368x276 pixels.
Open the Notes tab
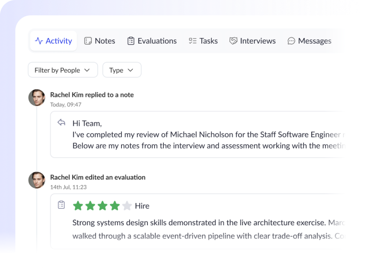pos(99,41)
